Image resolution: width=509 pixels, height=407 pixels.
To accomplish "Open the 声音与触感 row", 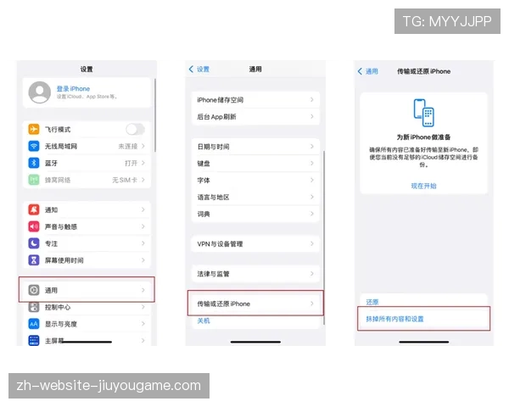I will point(87,226).
